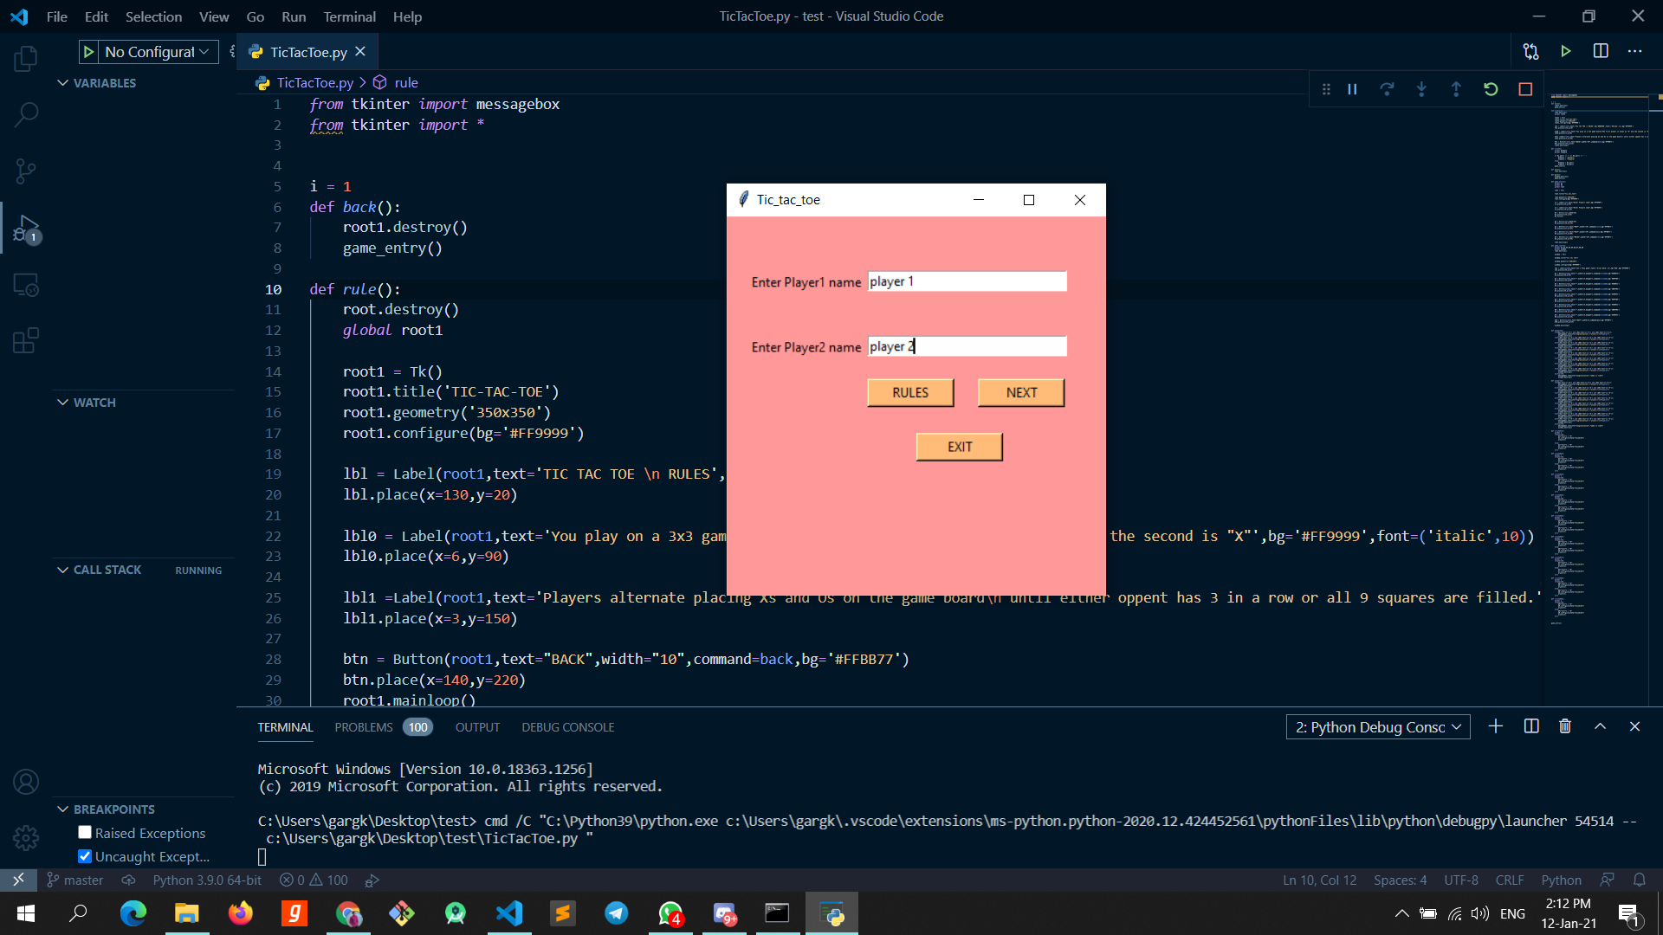Click the Step Over debug icon
The width and height of the screenshot is (1663, 935).
point(1387,89)
